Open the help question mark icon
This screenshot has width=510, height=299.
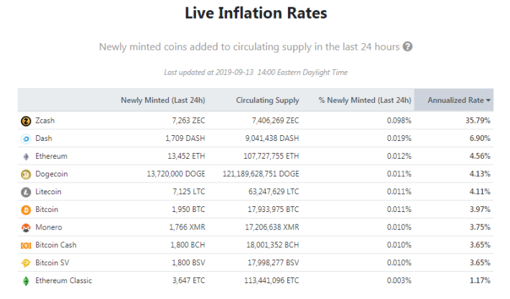coord(407,47)
